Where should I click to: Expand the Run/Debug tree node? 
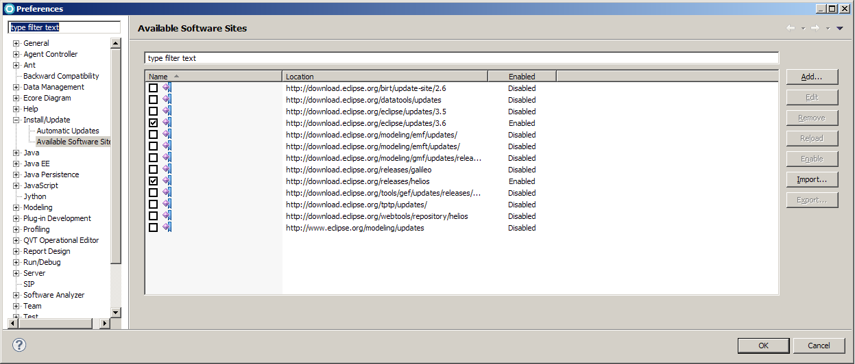[x=16, y=262]
